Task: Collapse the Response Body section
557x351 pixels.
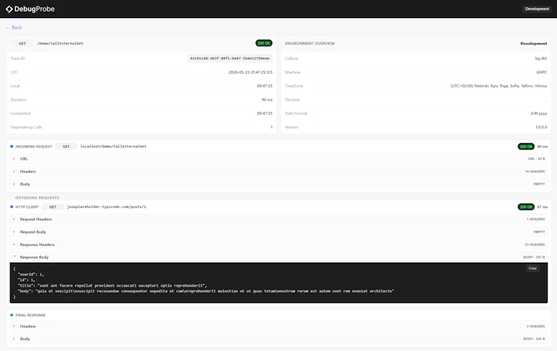Action: coord(278,257)
